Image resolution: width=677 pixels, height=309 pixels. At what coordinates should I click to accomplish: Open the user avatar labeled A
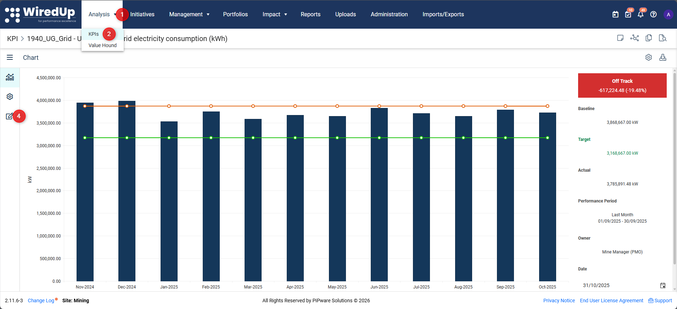(668, 15)
